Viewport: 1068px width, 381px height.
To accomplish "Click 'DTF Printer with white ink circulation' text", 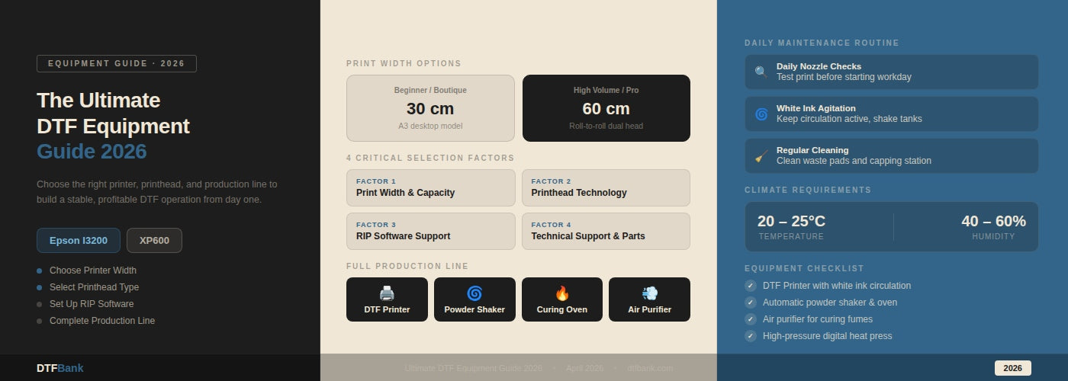I will [837, 286].
